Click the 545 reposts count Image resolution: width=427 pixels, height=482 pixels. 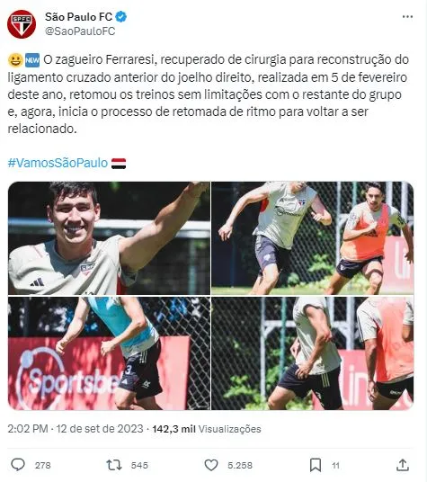(x=139, y=465)
